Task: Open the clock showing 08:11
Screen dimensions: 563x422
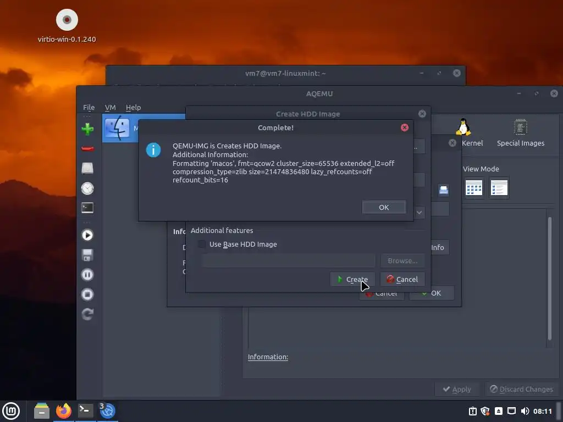Action: point(542,411)
